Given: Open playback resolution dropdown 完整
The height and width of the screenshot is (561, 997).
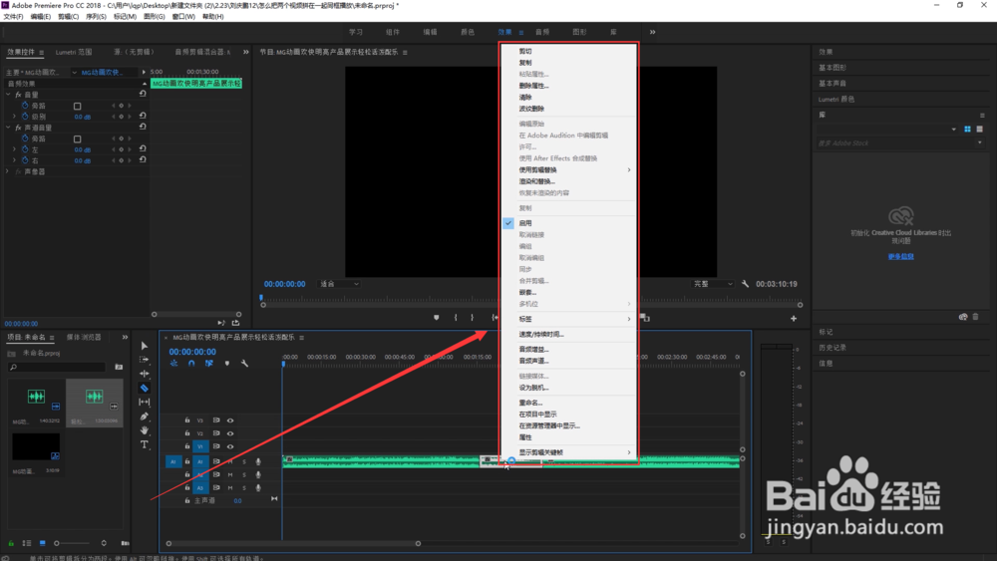Looking at the screenshot, I should [x=713, y=284].
